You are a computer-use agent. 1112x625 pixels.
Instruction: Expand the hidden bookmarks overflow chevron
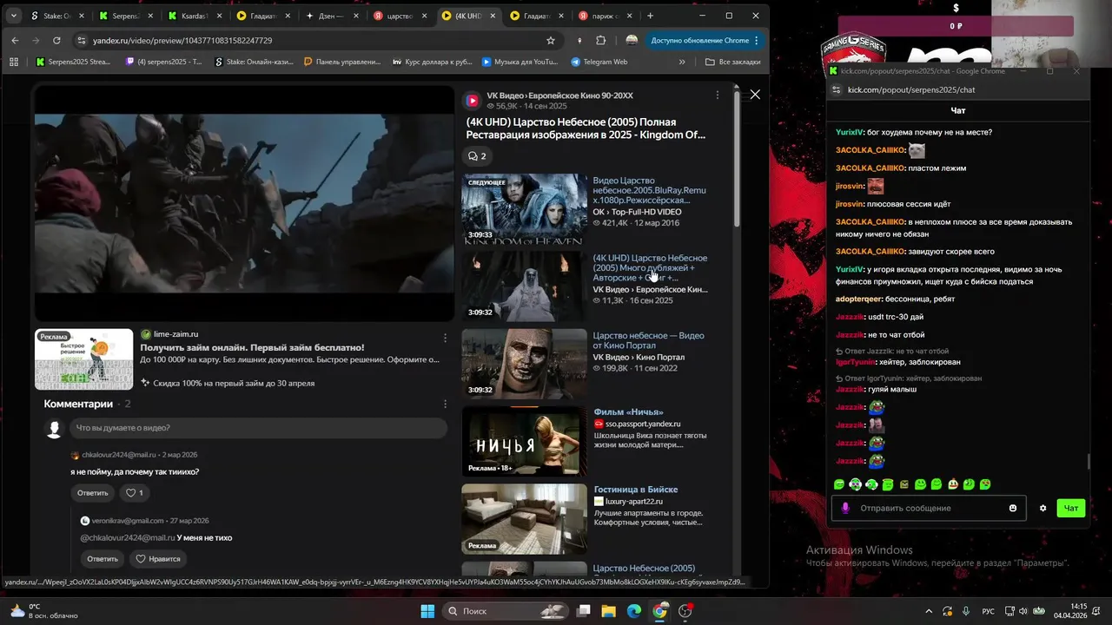[x=682, y=62]
